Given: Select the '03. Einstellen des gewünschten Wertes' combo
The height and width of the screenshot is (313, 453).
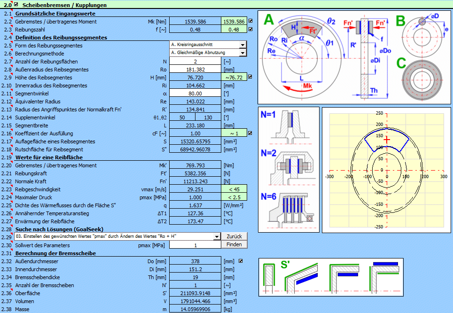Looking at the screenshot, I should click(x=117, y=236).
